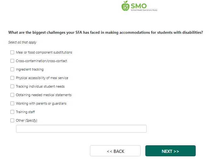Tick the Cross-contamination/cross-contact checkbox

(x=12, y=61)
